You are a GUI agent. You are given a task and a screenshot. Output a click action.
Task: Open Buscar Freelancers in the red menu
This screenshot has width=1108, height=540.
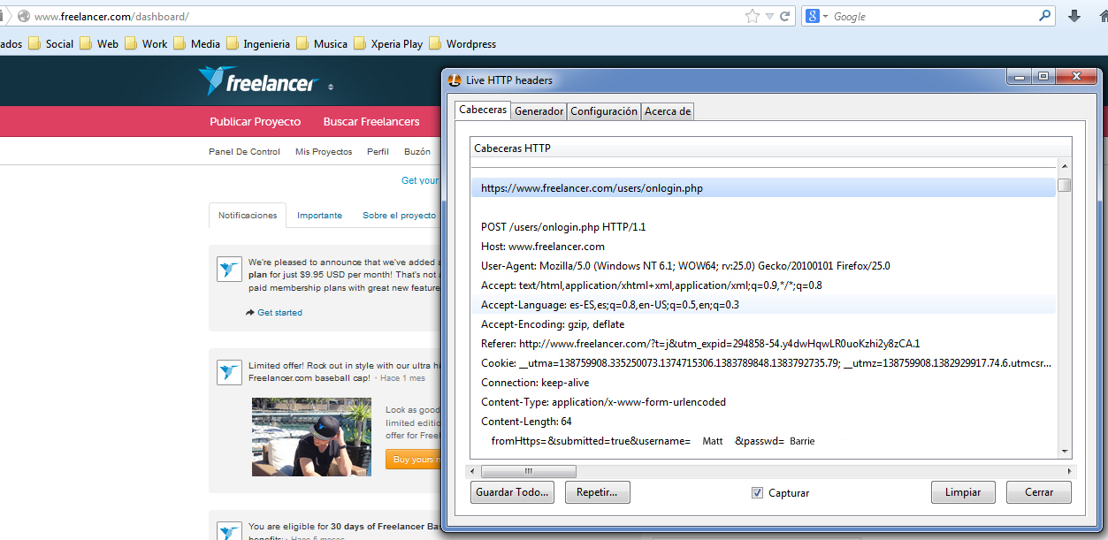tap(371, 122)
